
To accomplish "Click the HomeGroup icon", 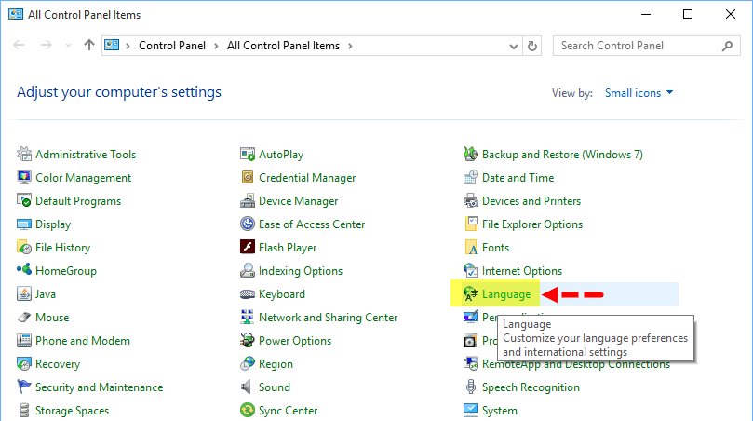I will click(25, 271).
